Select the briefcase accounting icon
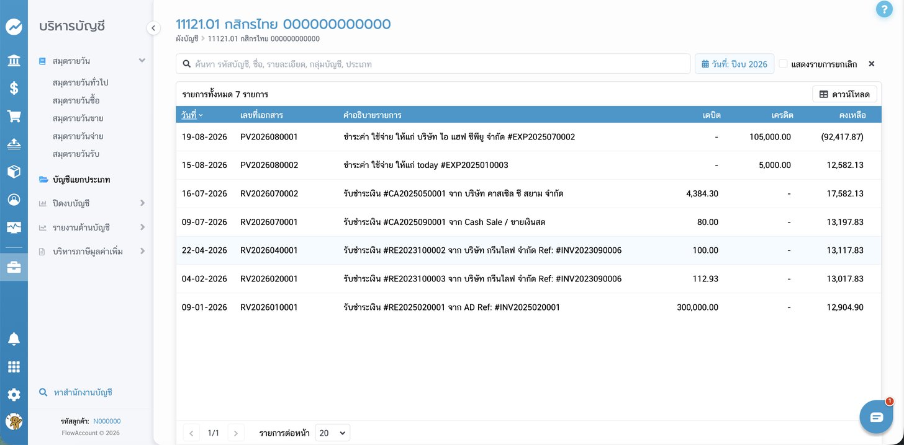Viewport: 904px width, 445px height. [x=14, y=268]
